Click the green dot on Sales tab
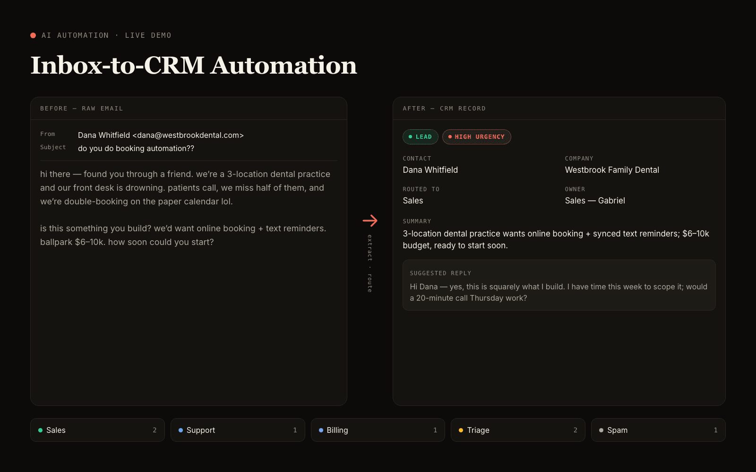Image resolution: width=756 pixels, height=472 pixels. click(x=40, y=430)
